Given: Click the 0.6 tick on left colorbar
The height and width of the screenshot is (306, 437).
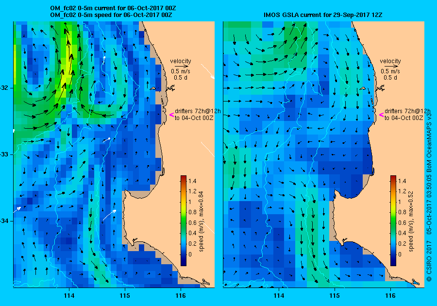Looking at the screenshot, I should tap(192, 223).
